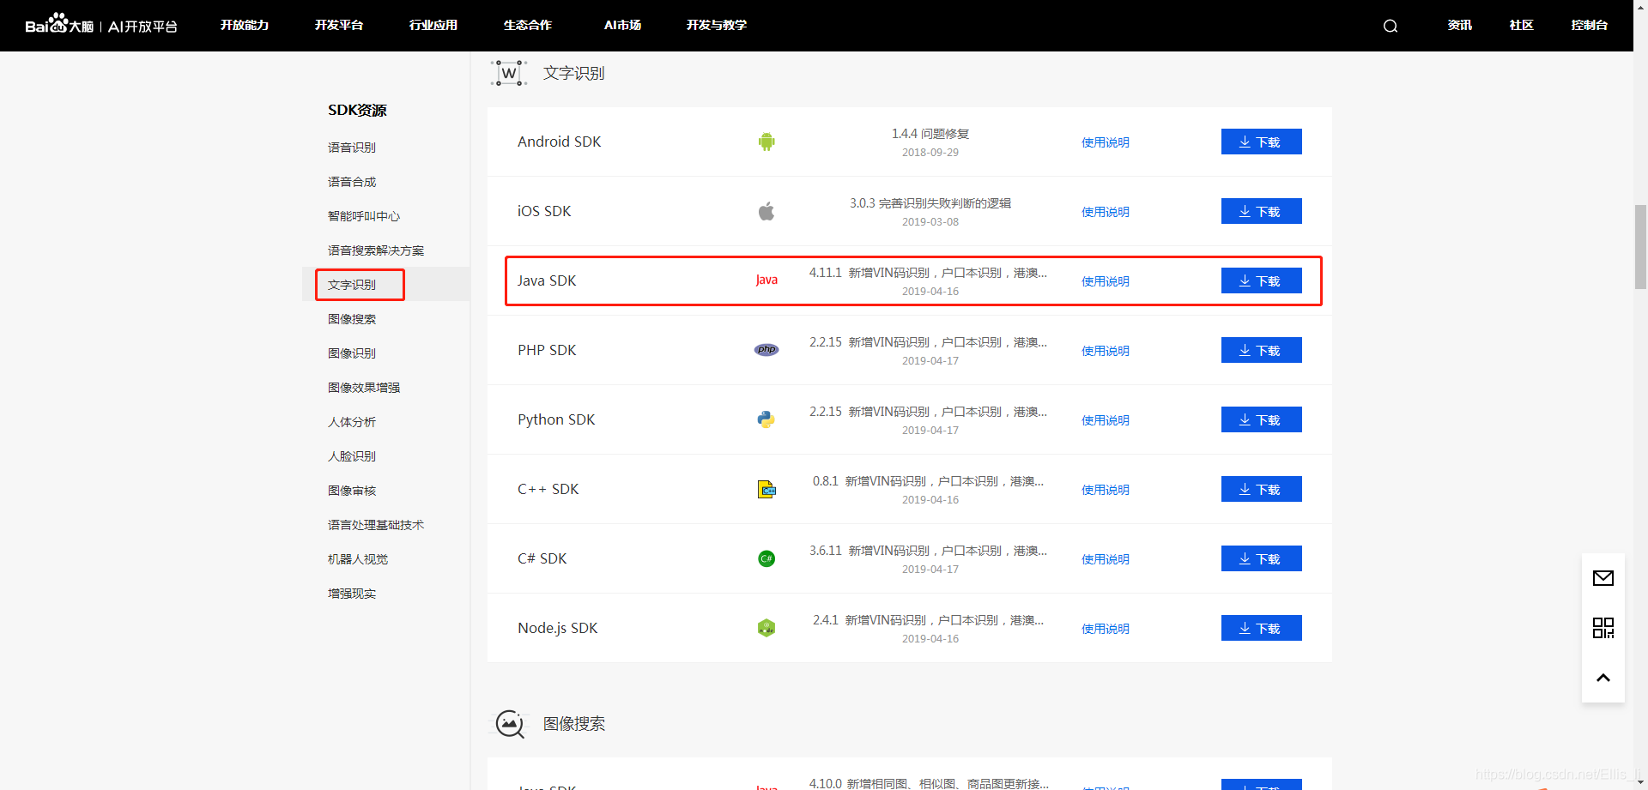The image size is (1648, 790).
Task: Click the red Java icon in the Java SDK row
Action: click(766, 280)
